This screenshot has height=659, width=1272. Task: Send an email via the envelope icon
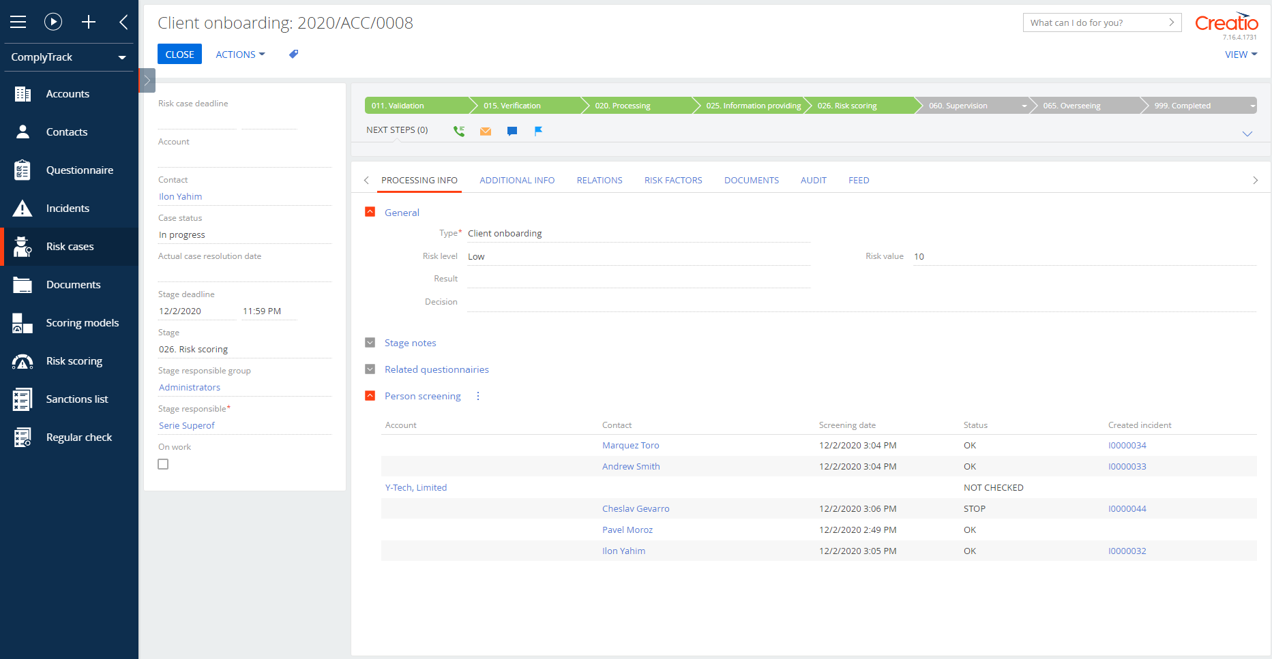pyautogui.click(x=486, y=130)
